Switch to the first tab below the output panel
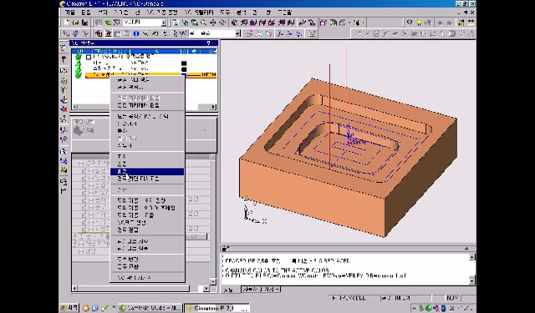 [229, 290]
